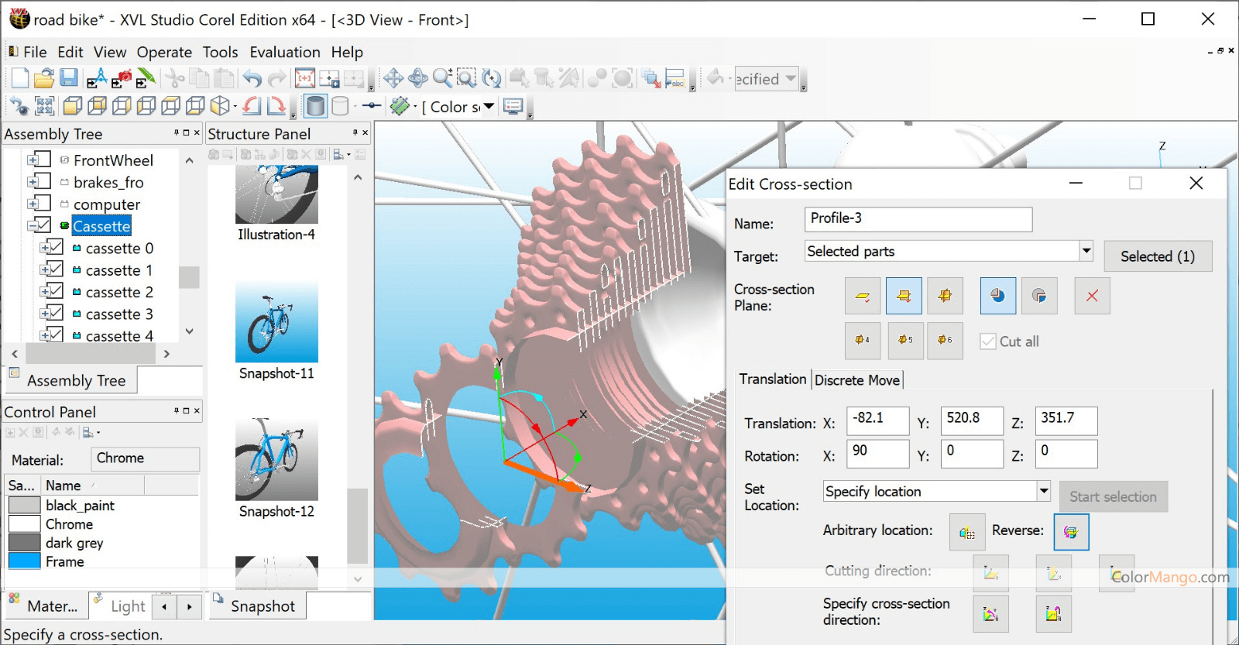Open the Target dropdown list

click(x=1086, y=251)
